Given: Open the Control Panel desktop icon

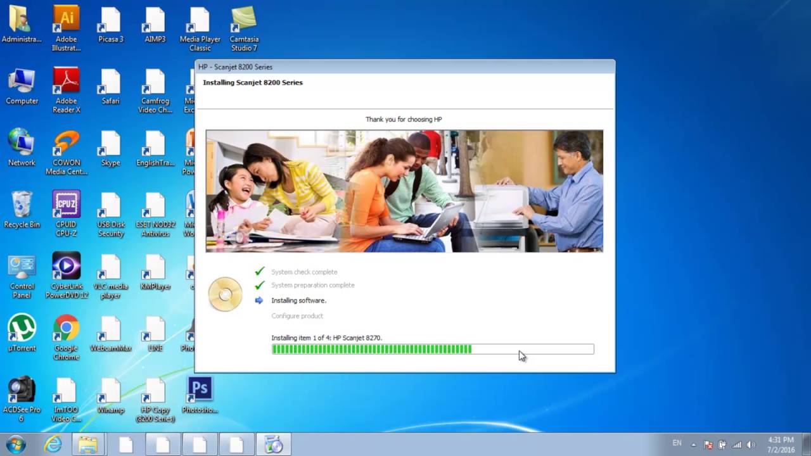Looking at the screenshot, I should (22, 277).
